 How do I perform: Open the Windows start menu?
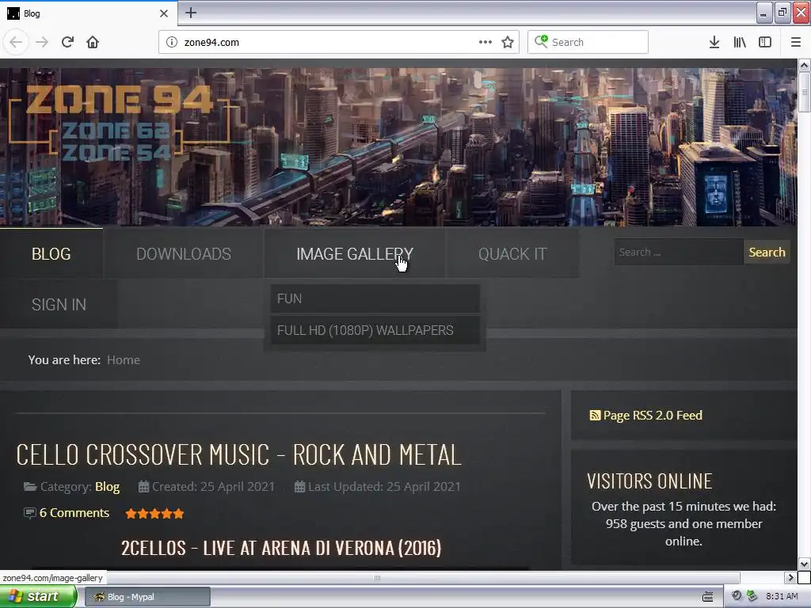click(38, 596)
